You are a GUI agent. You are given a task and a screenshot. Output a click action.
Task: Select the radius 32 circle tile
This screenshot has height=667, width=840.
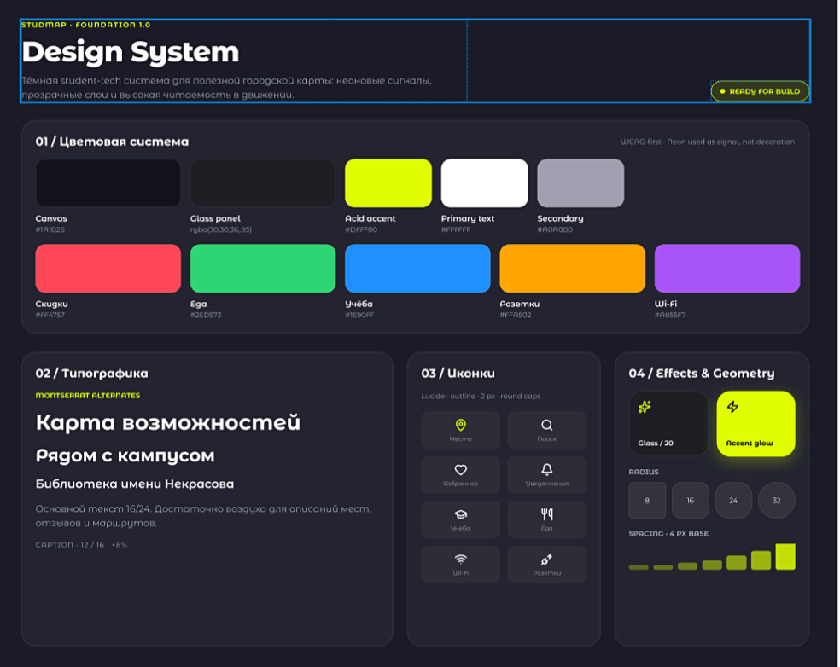point(776,500)
